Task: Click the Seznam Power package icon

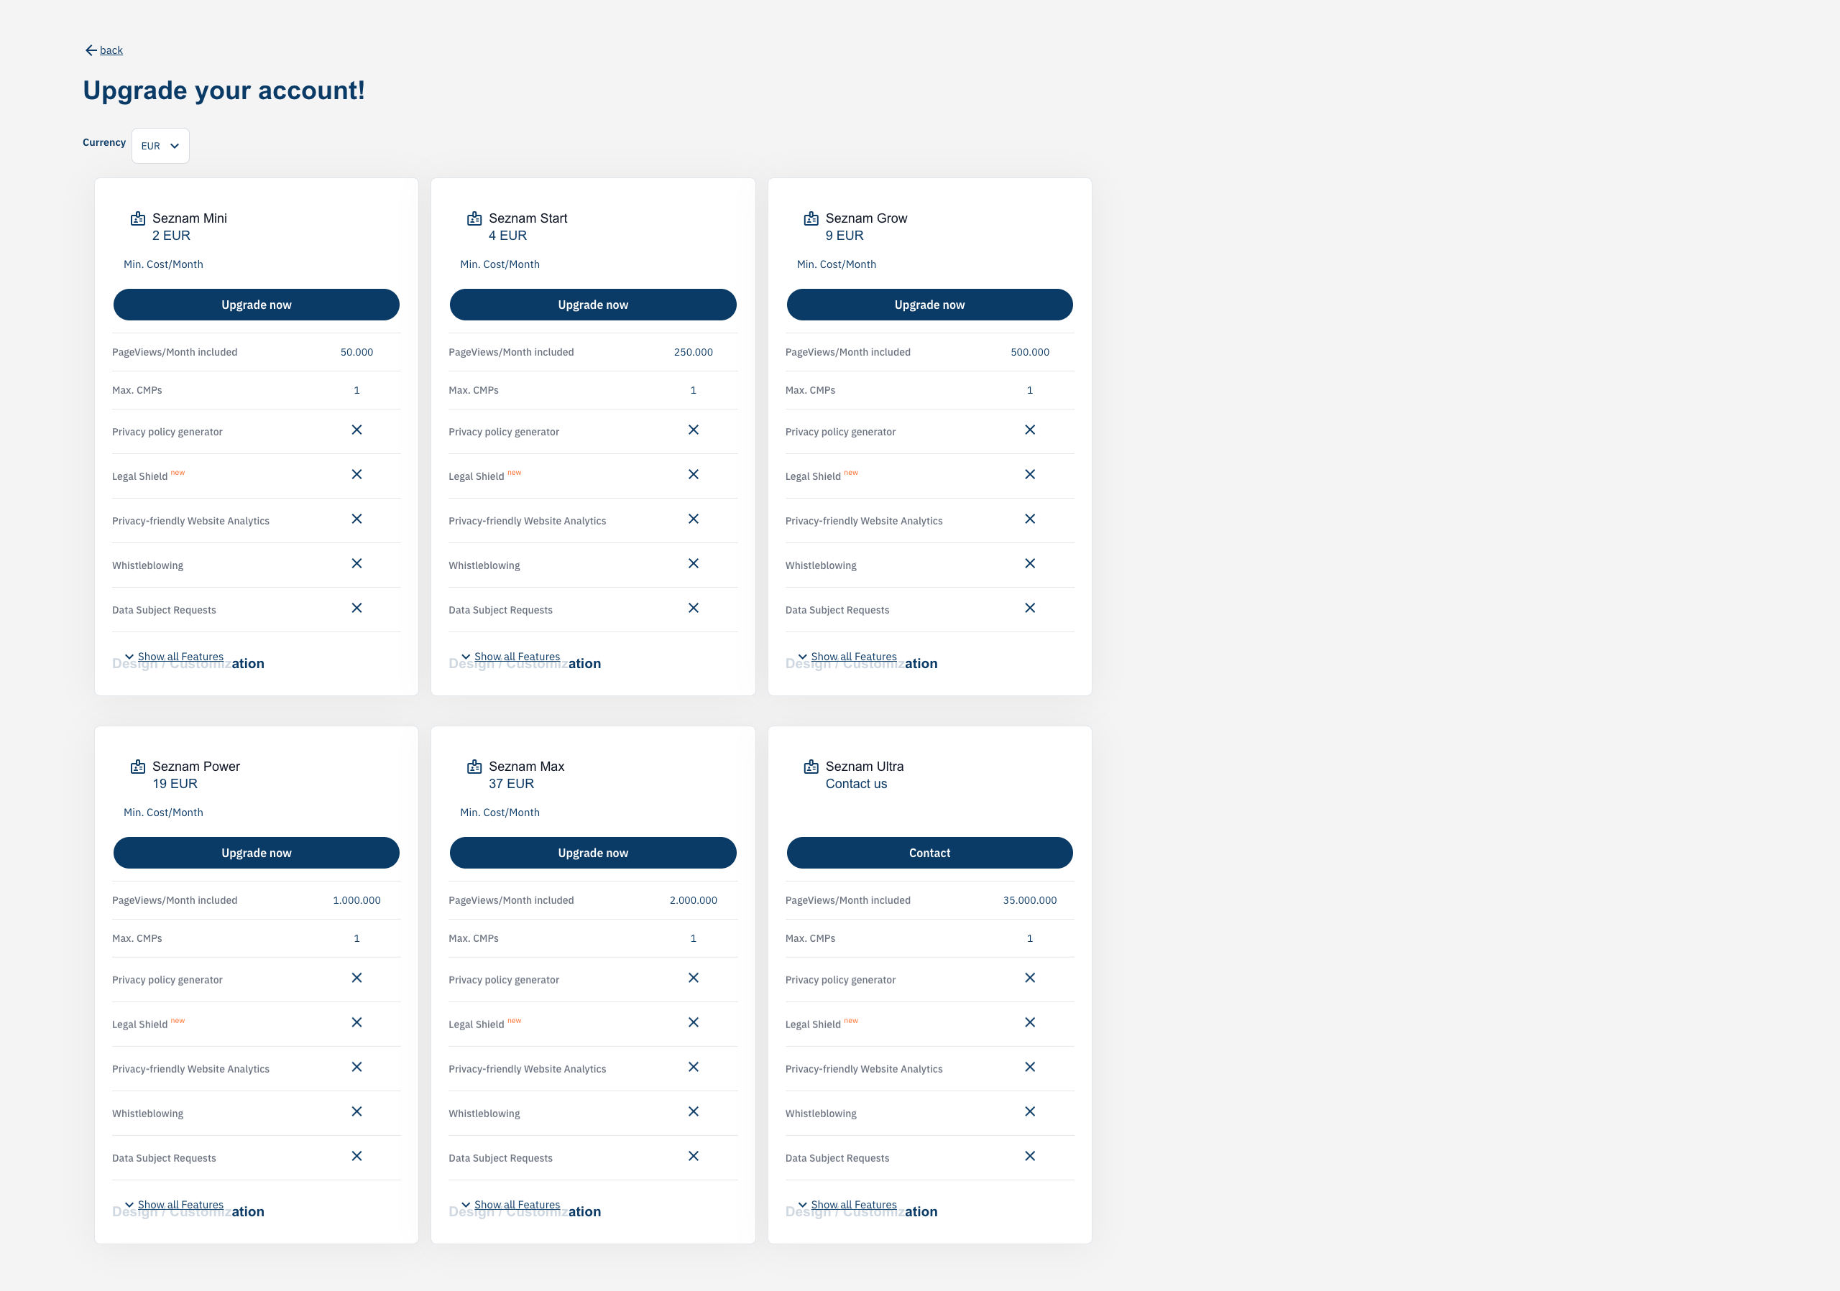Action: coord(138,767)
